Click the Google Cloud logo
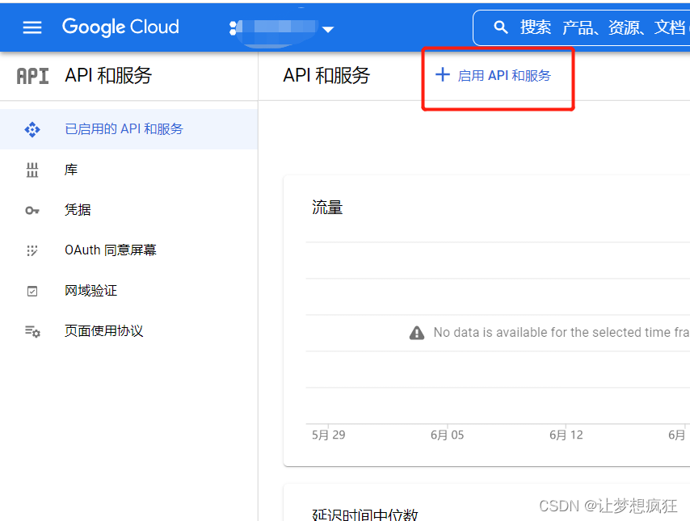This screenshot has height=521, width=690. click(120, 27)
